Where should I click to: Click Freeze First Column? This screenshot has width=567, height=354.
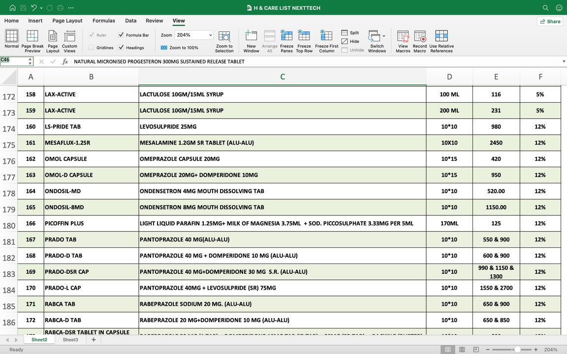(326, 41)
